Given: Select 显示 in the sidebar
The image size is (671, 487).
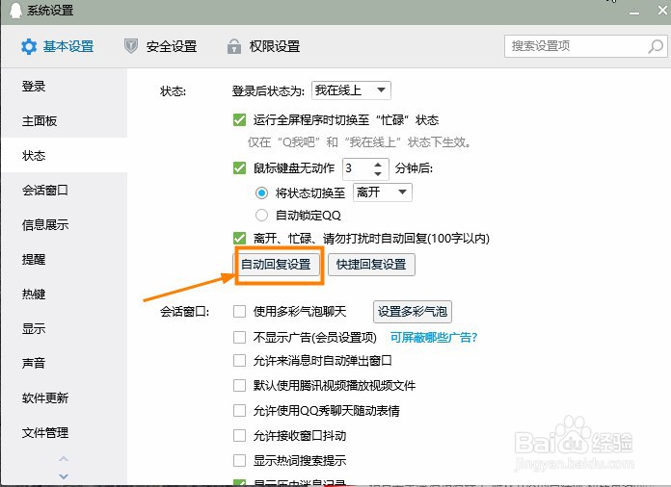Looking at the screenshot, I should pos(65,328).
